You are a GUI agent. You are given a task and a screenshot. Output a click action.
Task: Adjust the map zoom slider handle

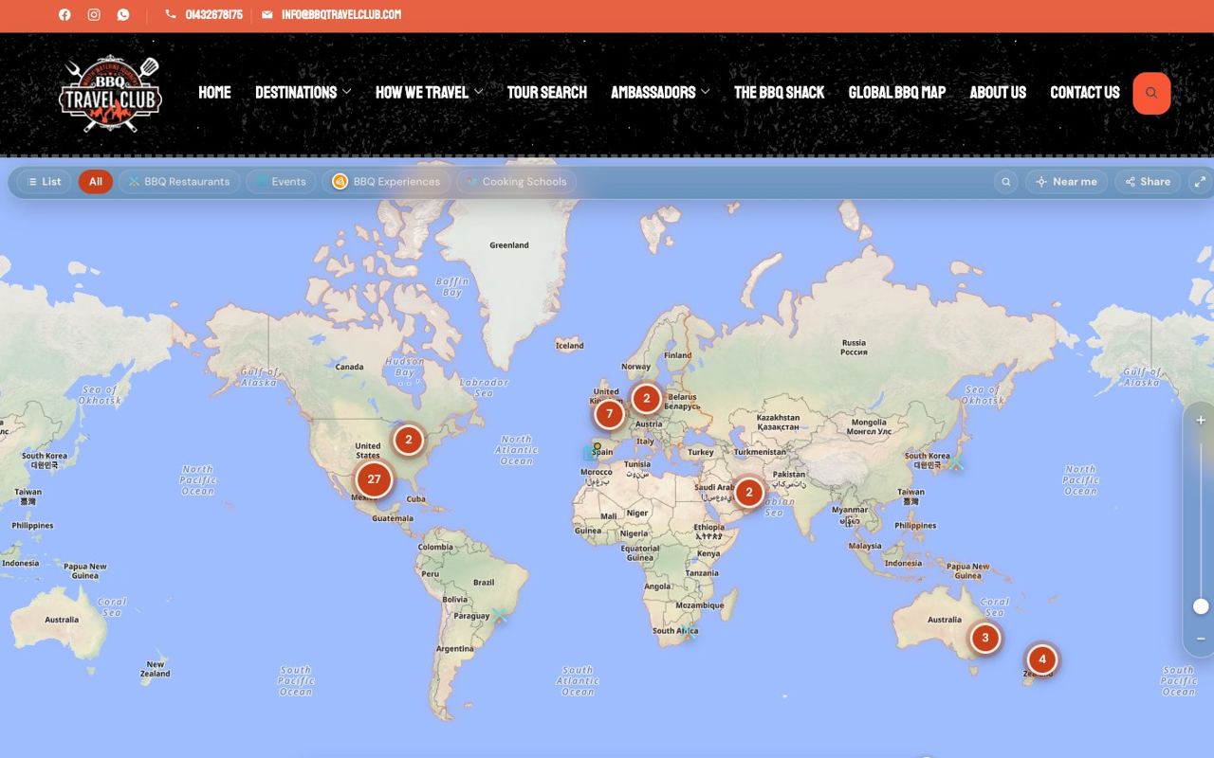pos(1201,606)
